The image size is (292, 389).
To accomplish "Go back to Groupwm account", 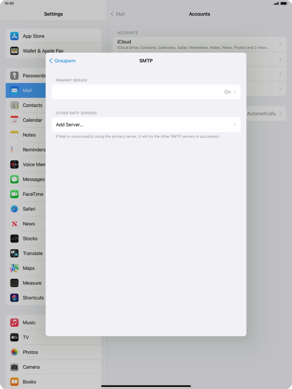I will (62, 61).
